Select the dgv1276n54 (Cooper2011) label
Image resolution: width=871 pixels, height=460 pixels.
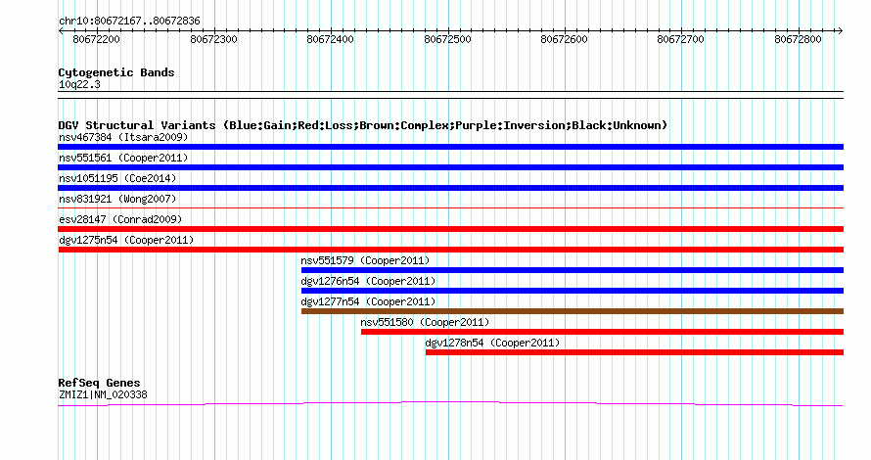[x=368, y=281]
